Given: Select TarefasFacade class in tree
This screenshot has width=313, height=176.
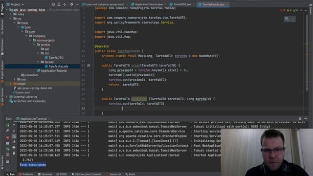Looking at the screenshot, I should click(x=56, y=66).
